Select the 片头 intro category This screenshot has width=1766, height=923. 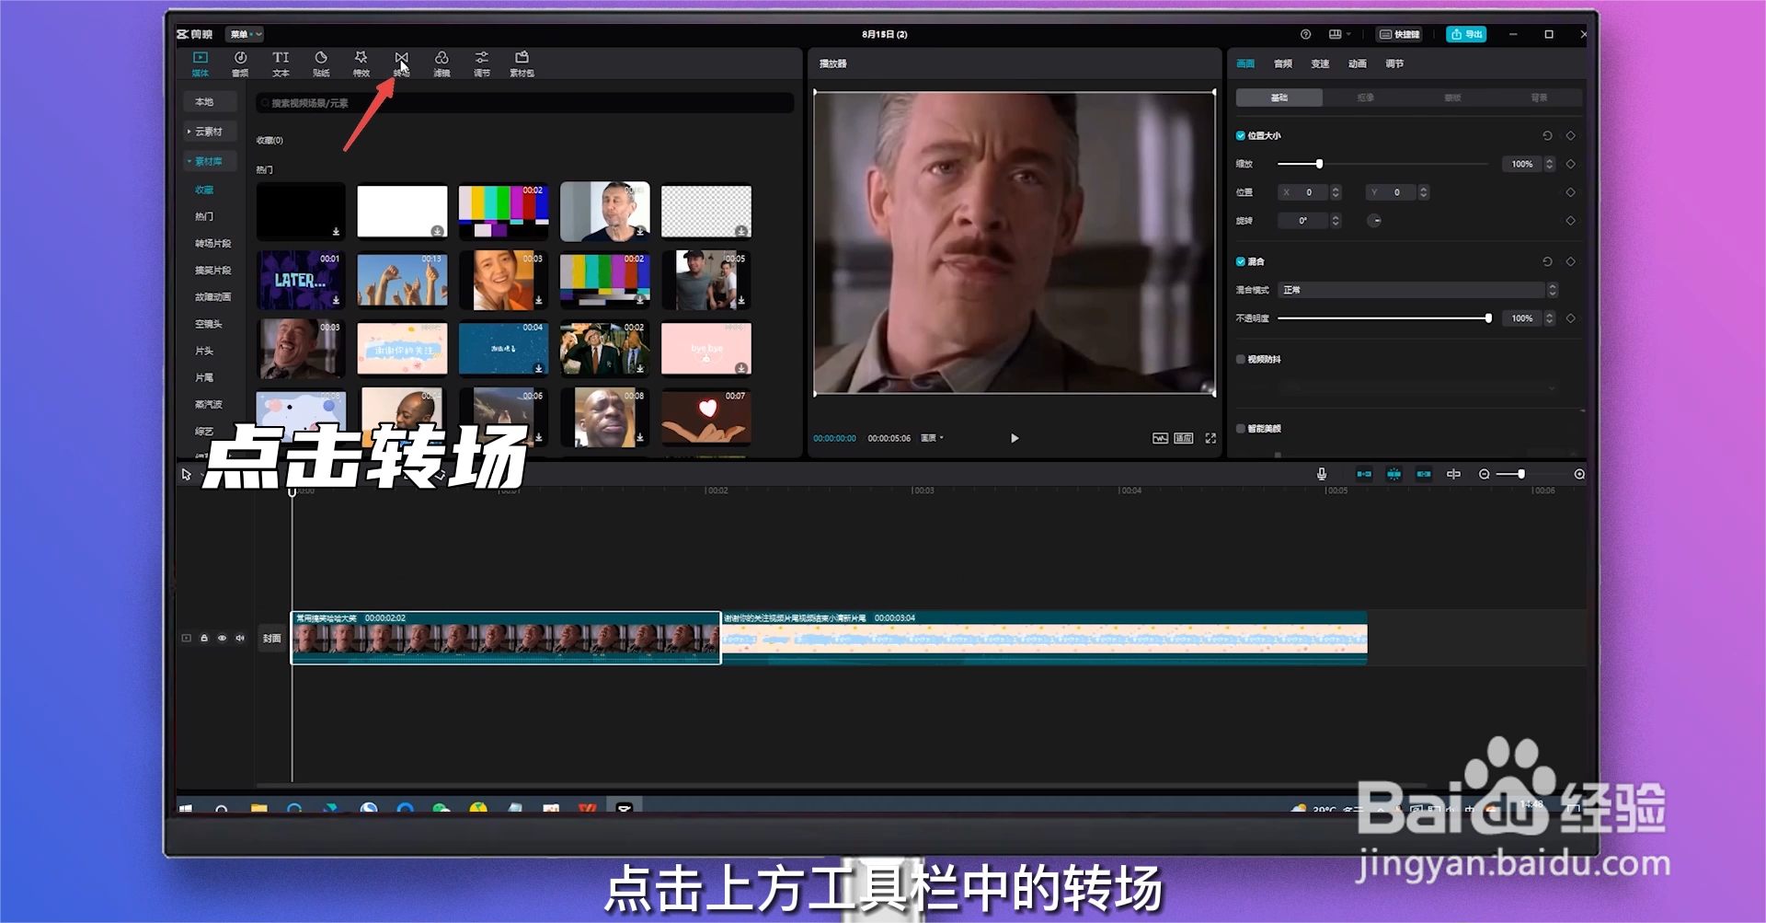pos(204,351)
